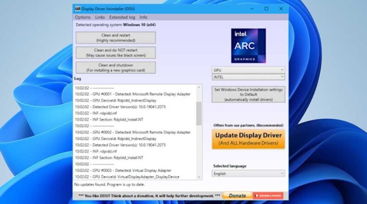367x204 pixels.
Task: Click Clean and restart button
Action: [116, 38]
